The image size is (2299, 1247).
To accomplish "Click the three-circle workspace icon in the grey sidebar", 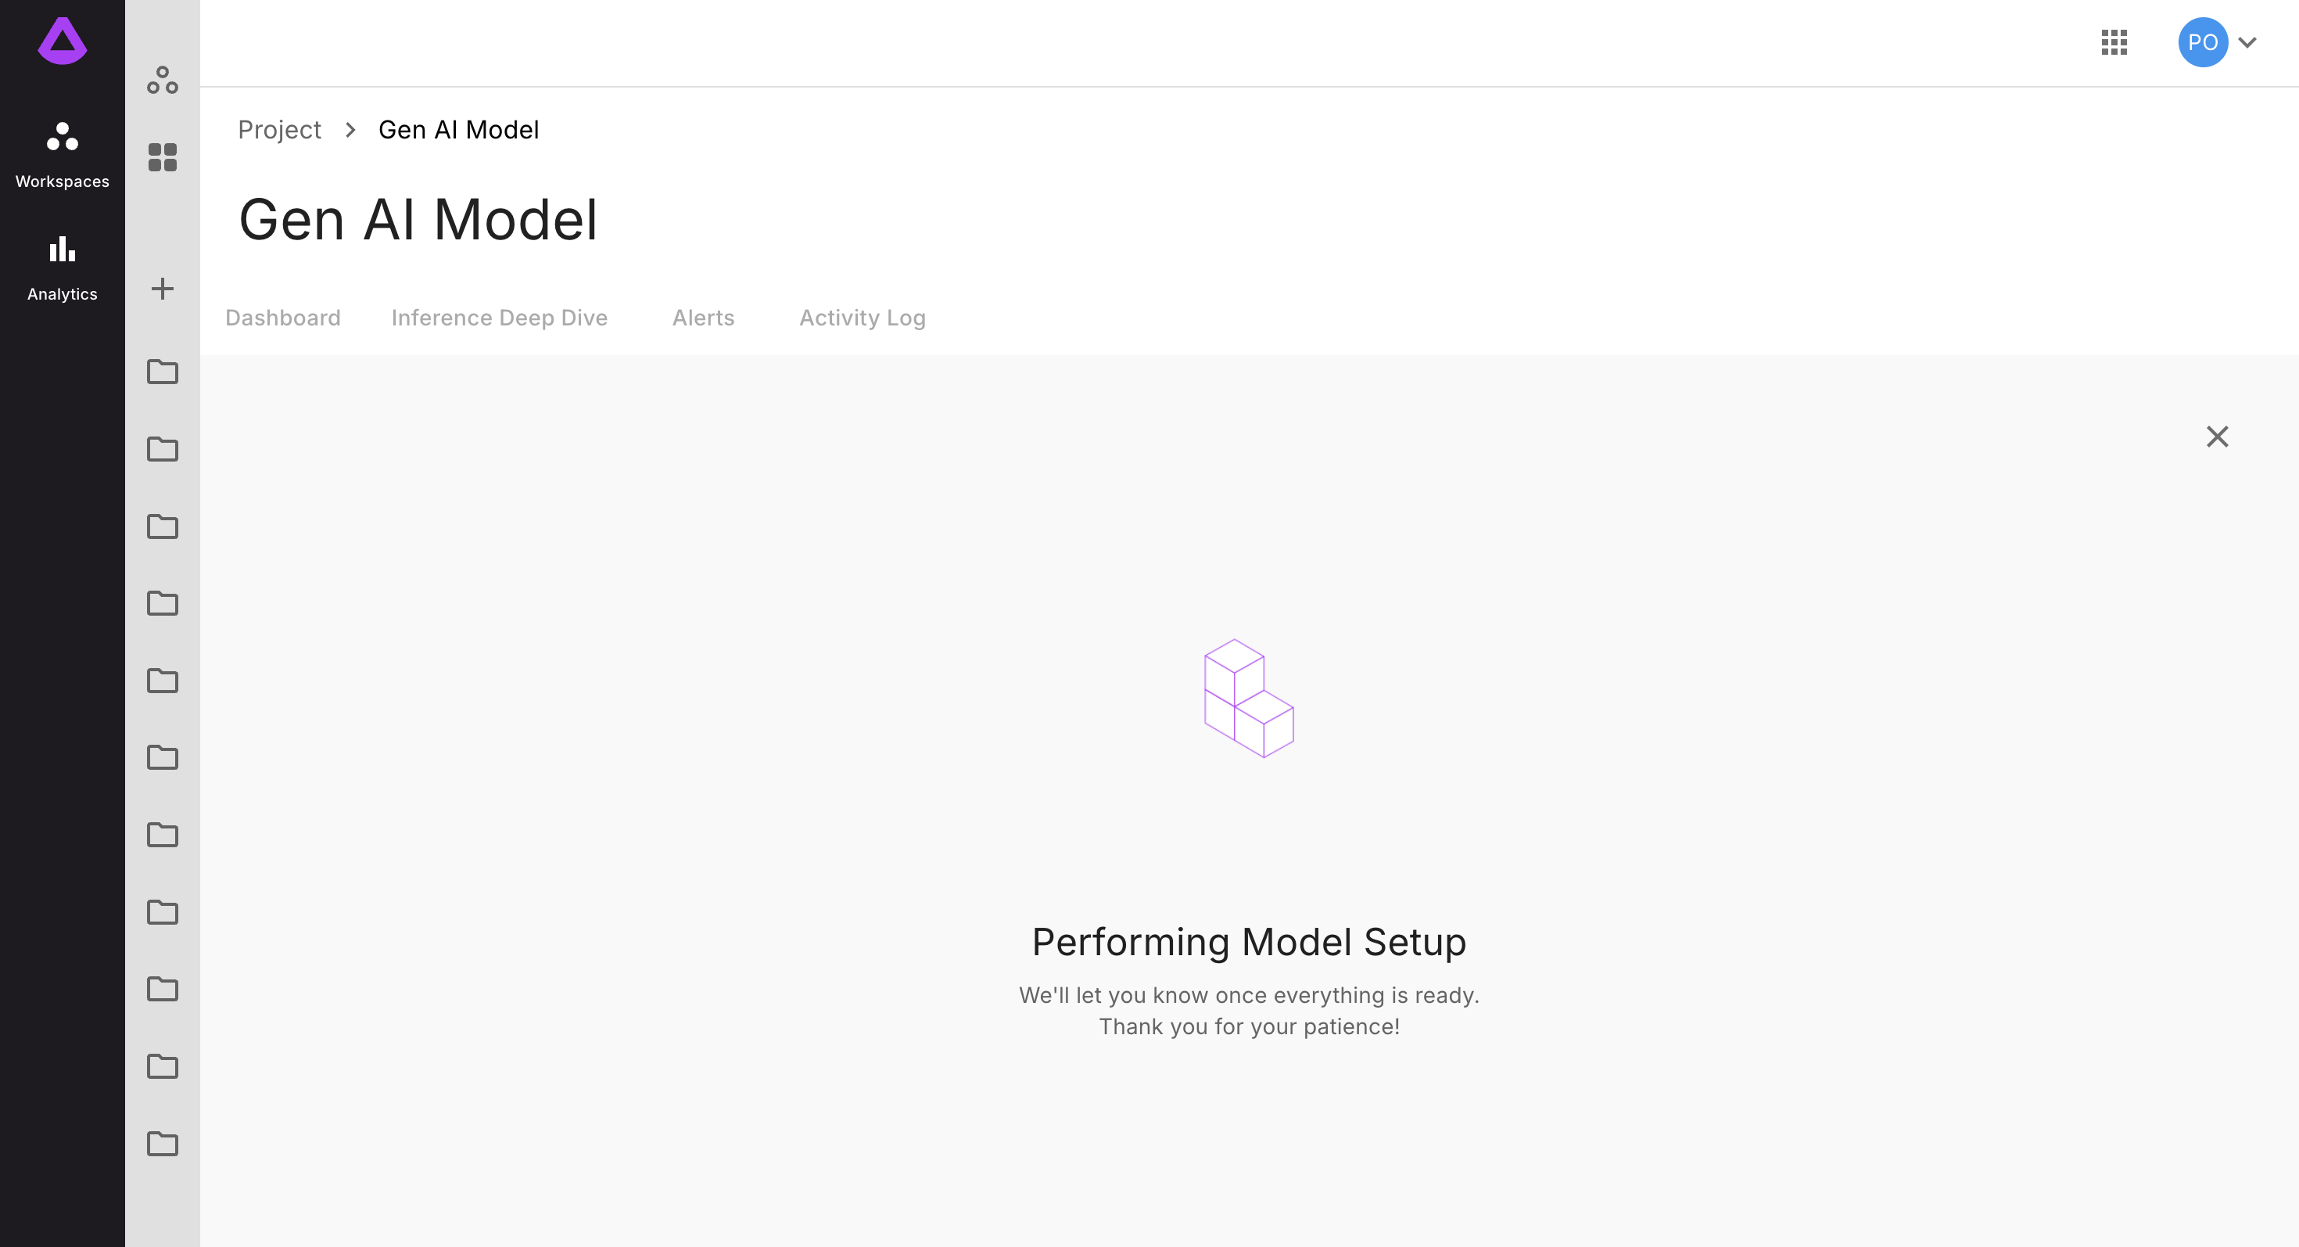I will [163, 81].
